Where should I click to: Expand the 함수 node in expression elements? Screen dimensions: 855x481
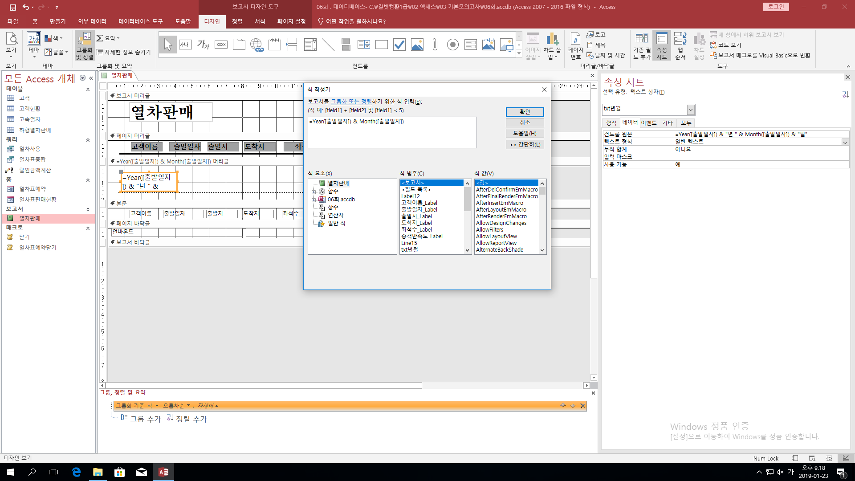point(313,192)
